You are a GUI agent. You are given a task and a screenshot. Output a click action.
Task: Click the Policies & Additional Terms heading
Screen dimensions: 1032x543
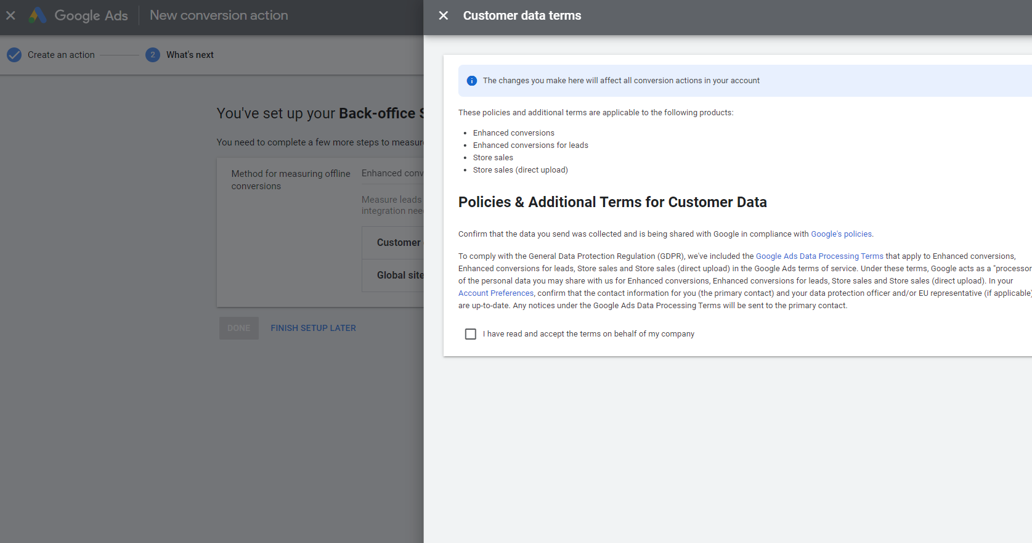[x=612, y=202]
